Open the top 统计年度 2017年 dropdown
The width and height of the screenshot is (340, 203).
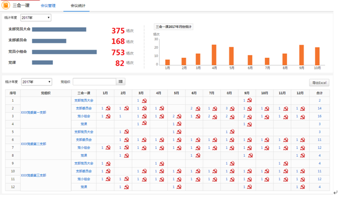coord(36,17)
